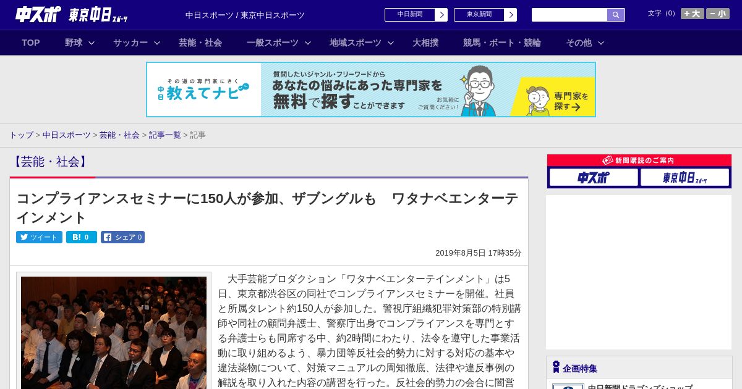Go to the TOP menu item
This screenshot has height=389, width=742.
(x=31, y=43)
